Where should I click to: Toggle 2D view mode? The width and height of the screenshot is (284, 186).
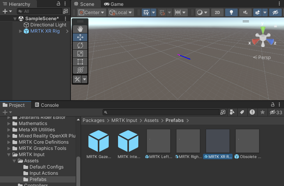[217, 12]
